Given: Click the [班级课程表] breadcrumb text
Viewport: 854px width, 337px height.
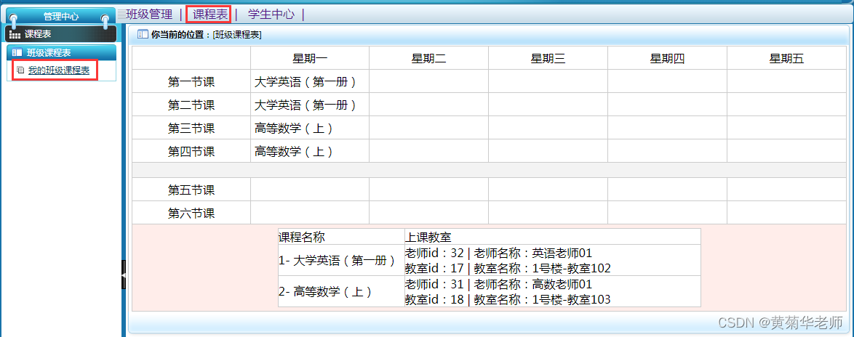Looking at the screenshot, I should pyautogui.click(x=237, y=35).
